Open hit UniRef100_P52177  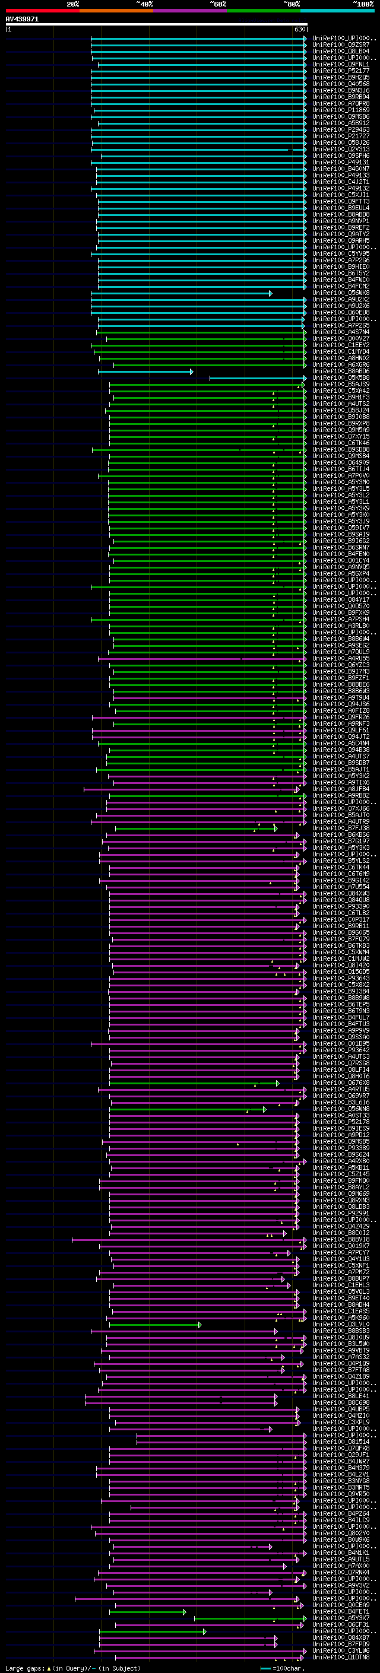pyautogui.click(x=341, y=71)
